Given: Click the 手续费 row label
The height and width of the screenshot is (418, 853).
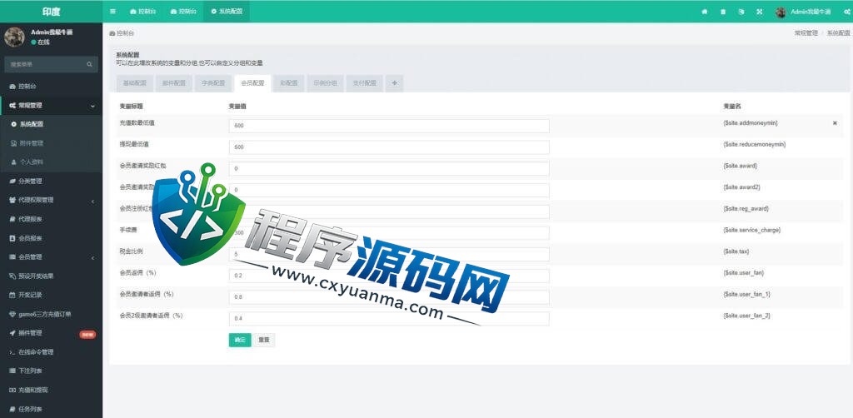Looking at the screenshot, I should point(127,230).
